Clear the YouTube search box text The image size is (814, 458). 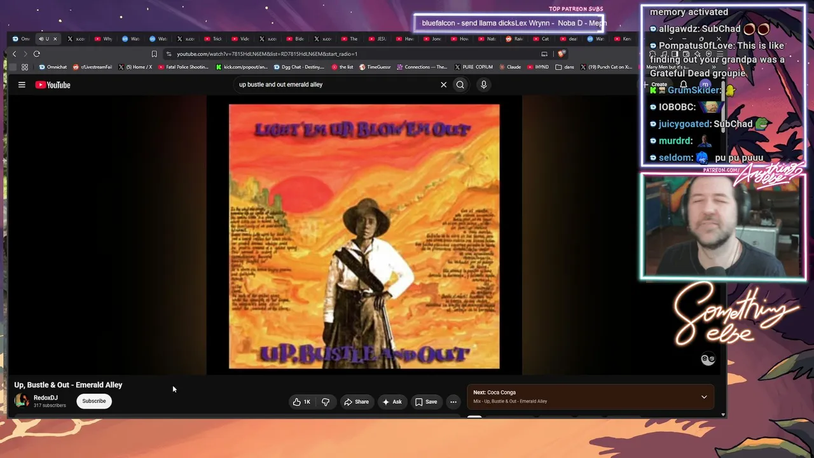pos(444,85)
